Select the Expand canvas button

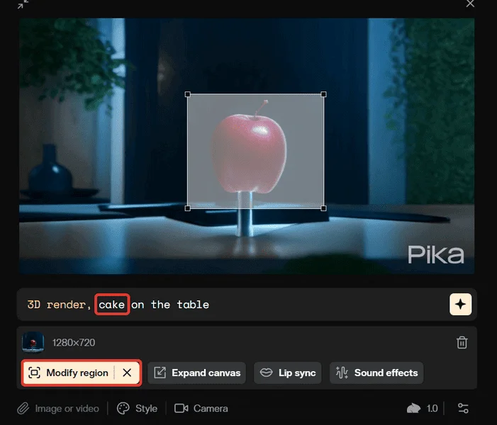(197, 373)
